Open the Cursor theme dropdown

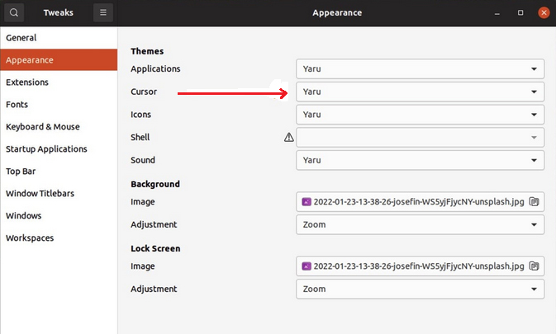pyautogui.click(x=421, y=92)
